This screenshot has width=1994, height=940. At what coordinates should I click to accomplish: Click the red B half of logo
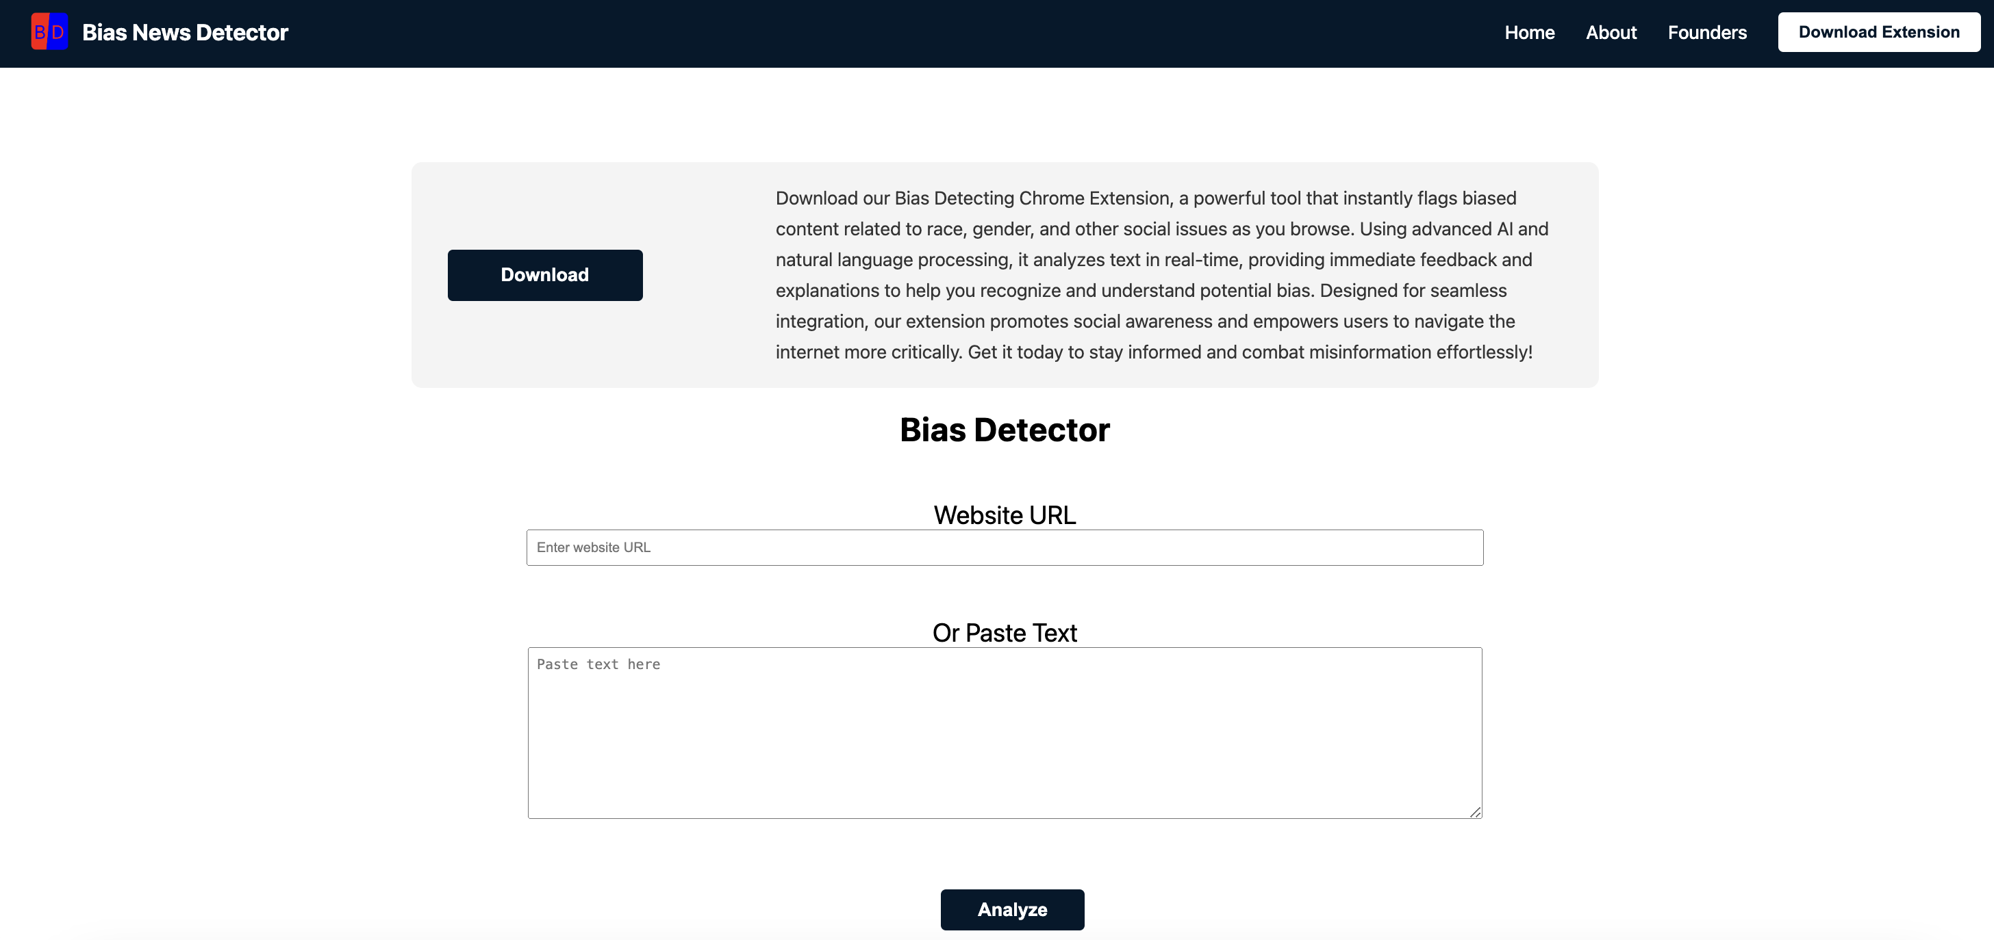39,31
